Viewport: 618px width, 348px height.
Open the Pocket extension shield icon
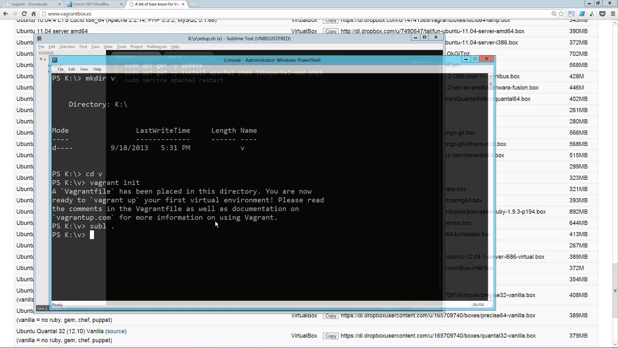(x=602, y=14)
